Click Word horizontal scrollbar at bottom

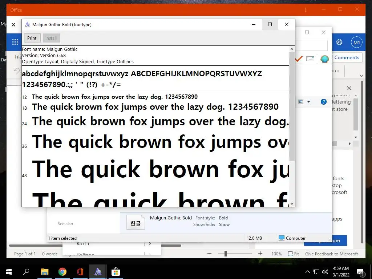point(95,246)
